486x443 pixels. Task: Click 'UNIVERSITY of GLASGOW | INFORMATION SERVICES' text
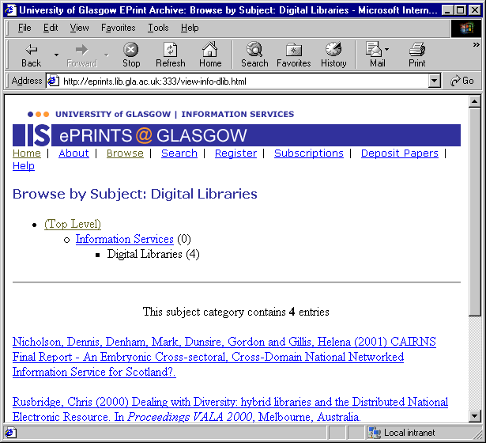pyautogui.click(x=175, y=114)
